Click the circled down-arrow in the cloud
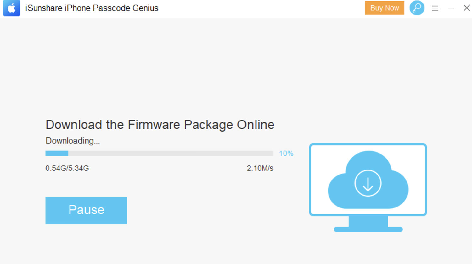The height and width of the screenshot is (264, 472). click(x=368, y=183)
